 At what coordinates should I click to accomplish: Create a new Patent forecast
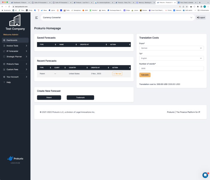[49, 98]
